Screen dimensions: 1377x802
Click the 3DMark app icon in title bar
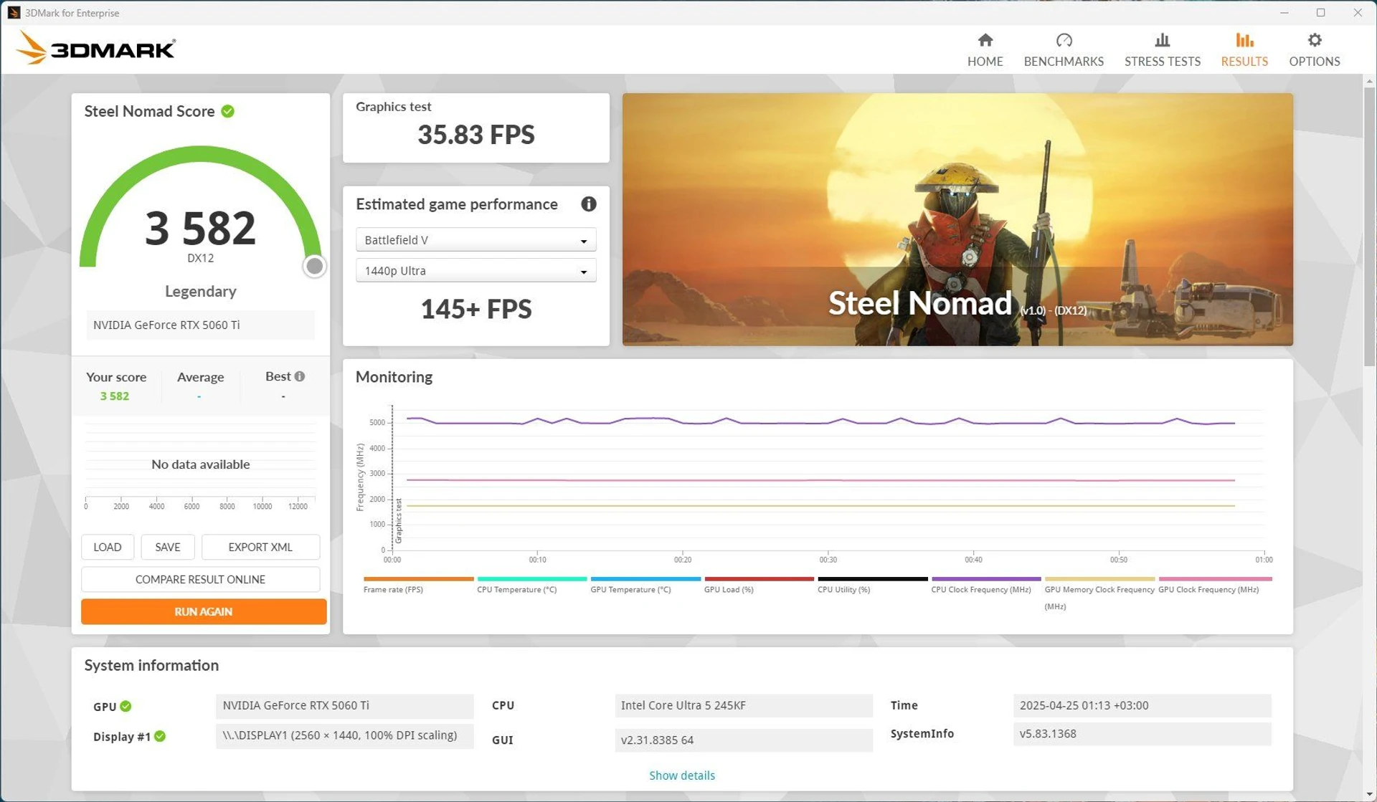click(13, 13)
